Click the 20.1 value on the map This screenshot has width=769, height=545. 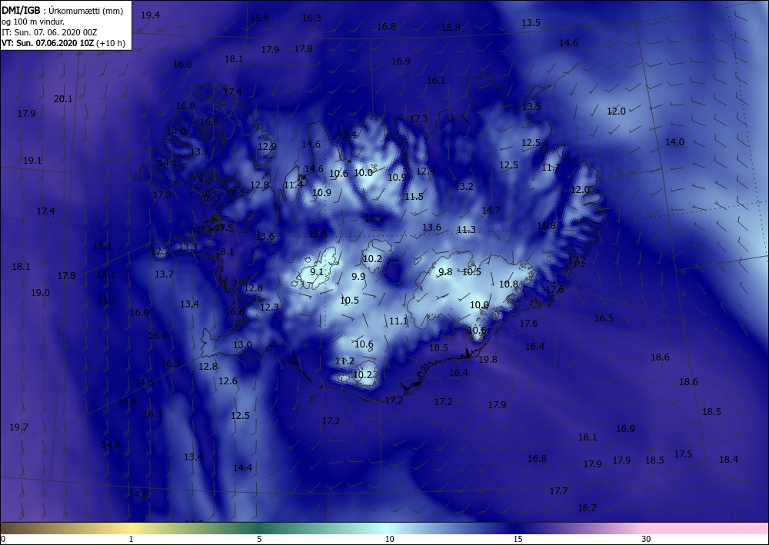point(63,99)
